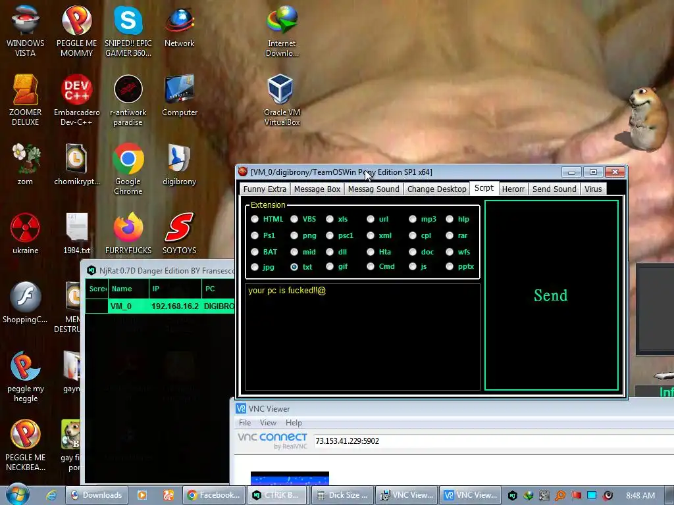The height and width of the screenshot is (505, 674).
Task: Select the ukraine desktop icon
Action: tap(26, 233)
